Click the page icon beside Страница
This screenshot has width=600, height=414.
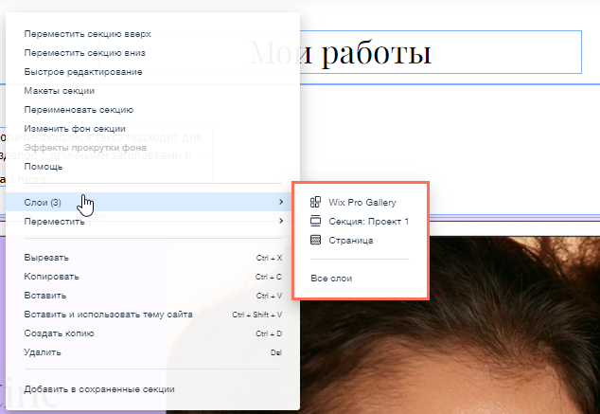[315, 240]
